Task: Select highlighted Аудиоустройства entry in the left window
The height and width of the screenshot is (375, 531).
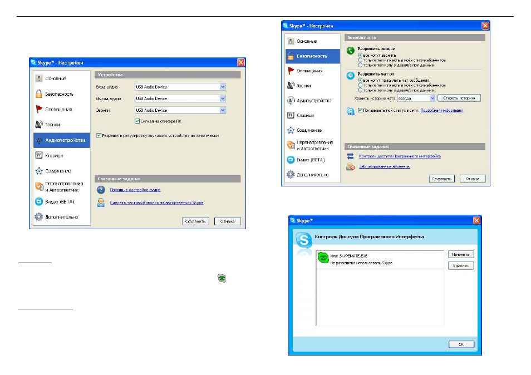Action: tap(62, 140)
